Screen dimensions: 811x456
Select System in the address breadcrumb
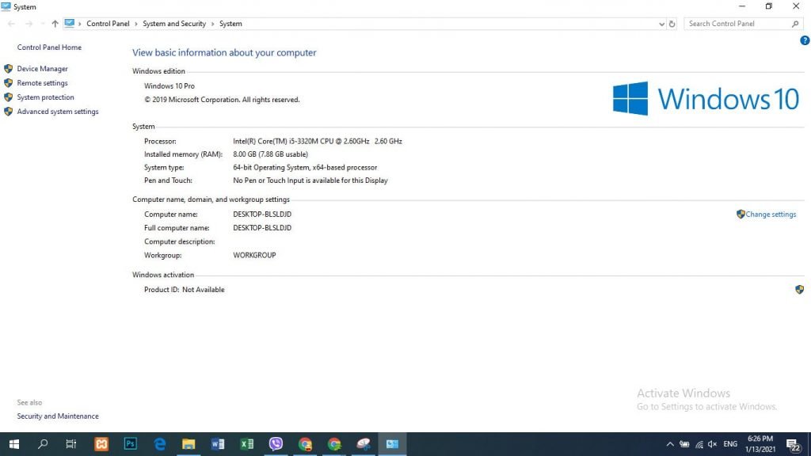(230, 24)
